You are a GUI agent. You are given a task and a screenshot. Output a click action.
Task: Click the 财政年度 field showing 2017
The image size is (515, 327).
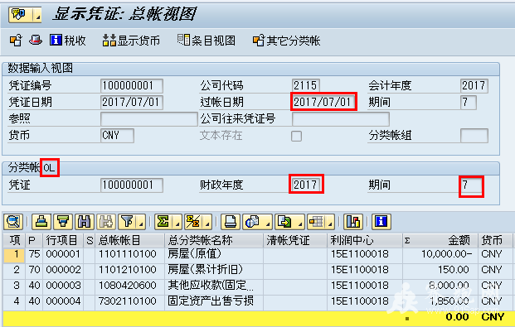(306, 185)
